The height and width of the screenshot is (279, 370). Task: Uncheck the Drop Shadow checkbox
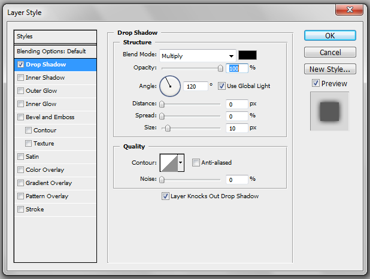(20, 65)
